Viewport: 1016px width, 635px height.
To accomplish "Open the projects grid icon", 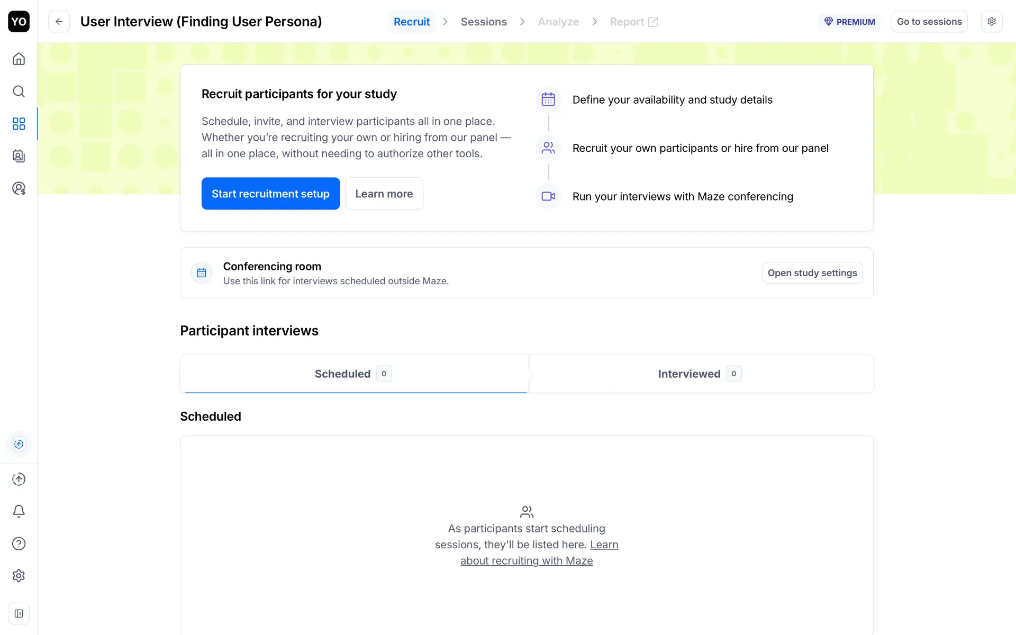I will (x=19, y=124).
